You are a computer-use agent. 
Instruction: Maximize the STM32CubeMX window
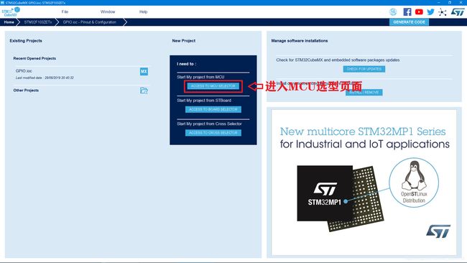(x=450, y=2)
